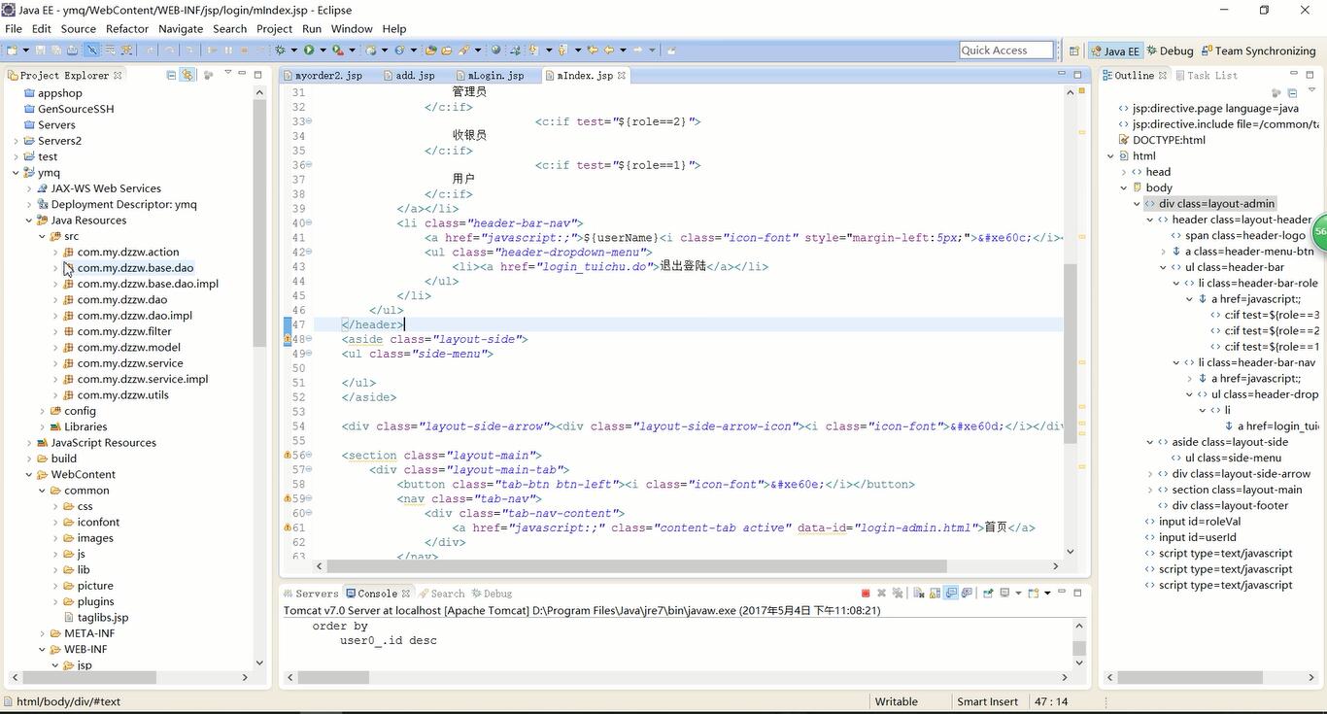Click Remove Launch icon in Console

882,593
